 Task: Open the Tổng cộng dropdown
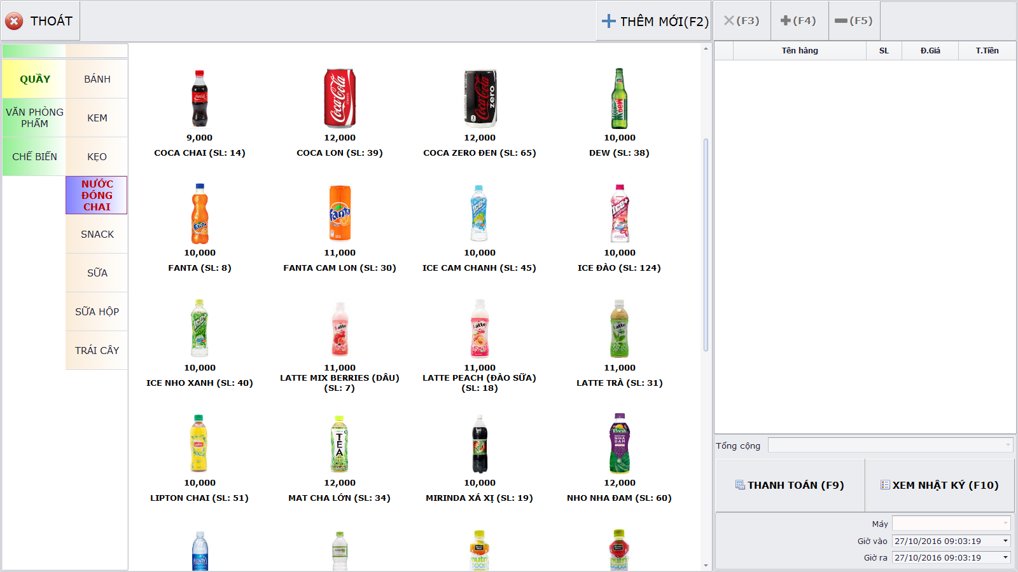click(1008, 446)
